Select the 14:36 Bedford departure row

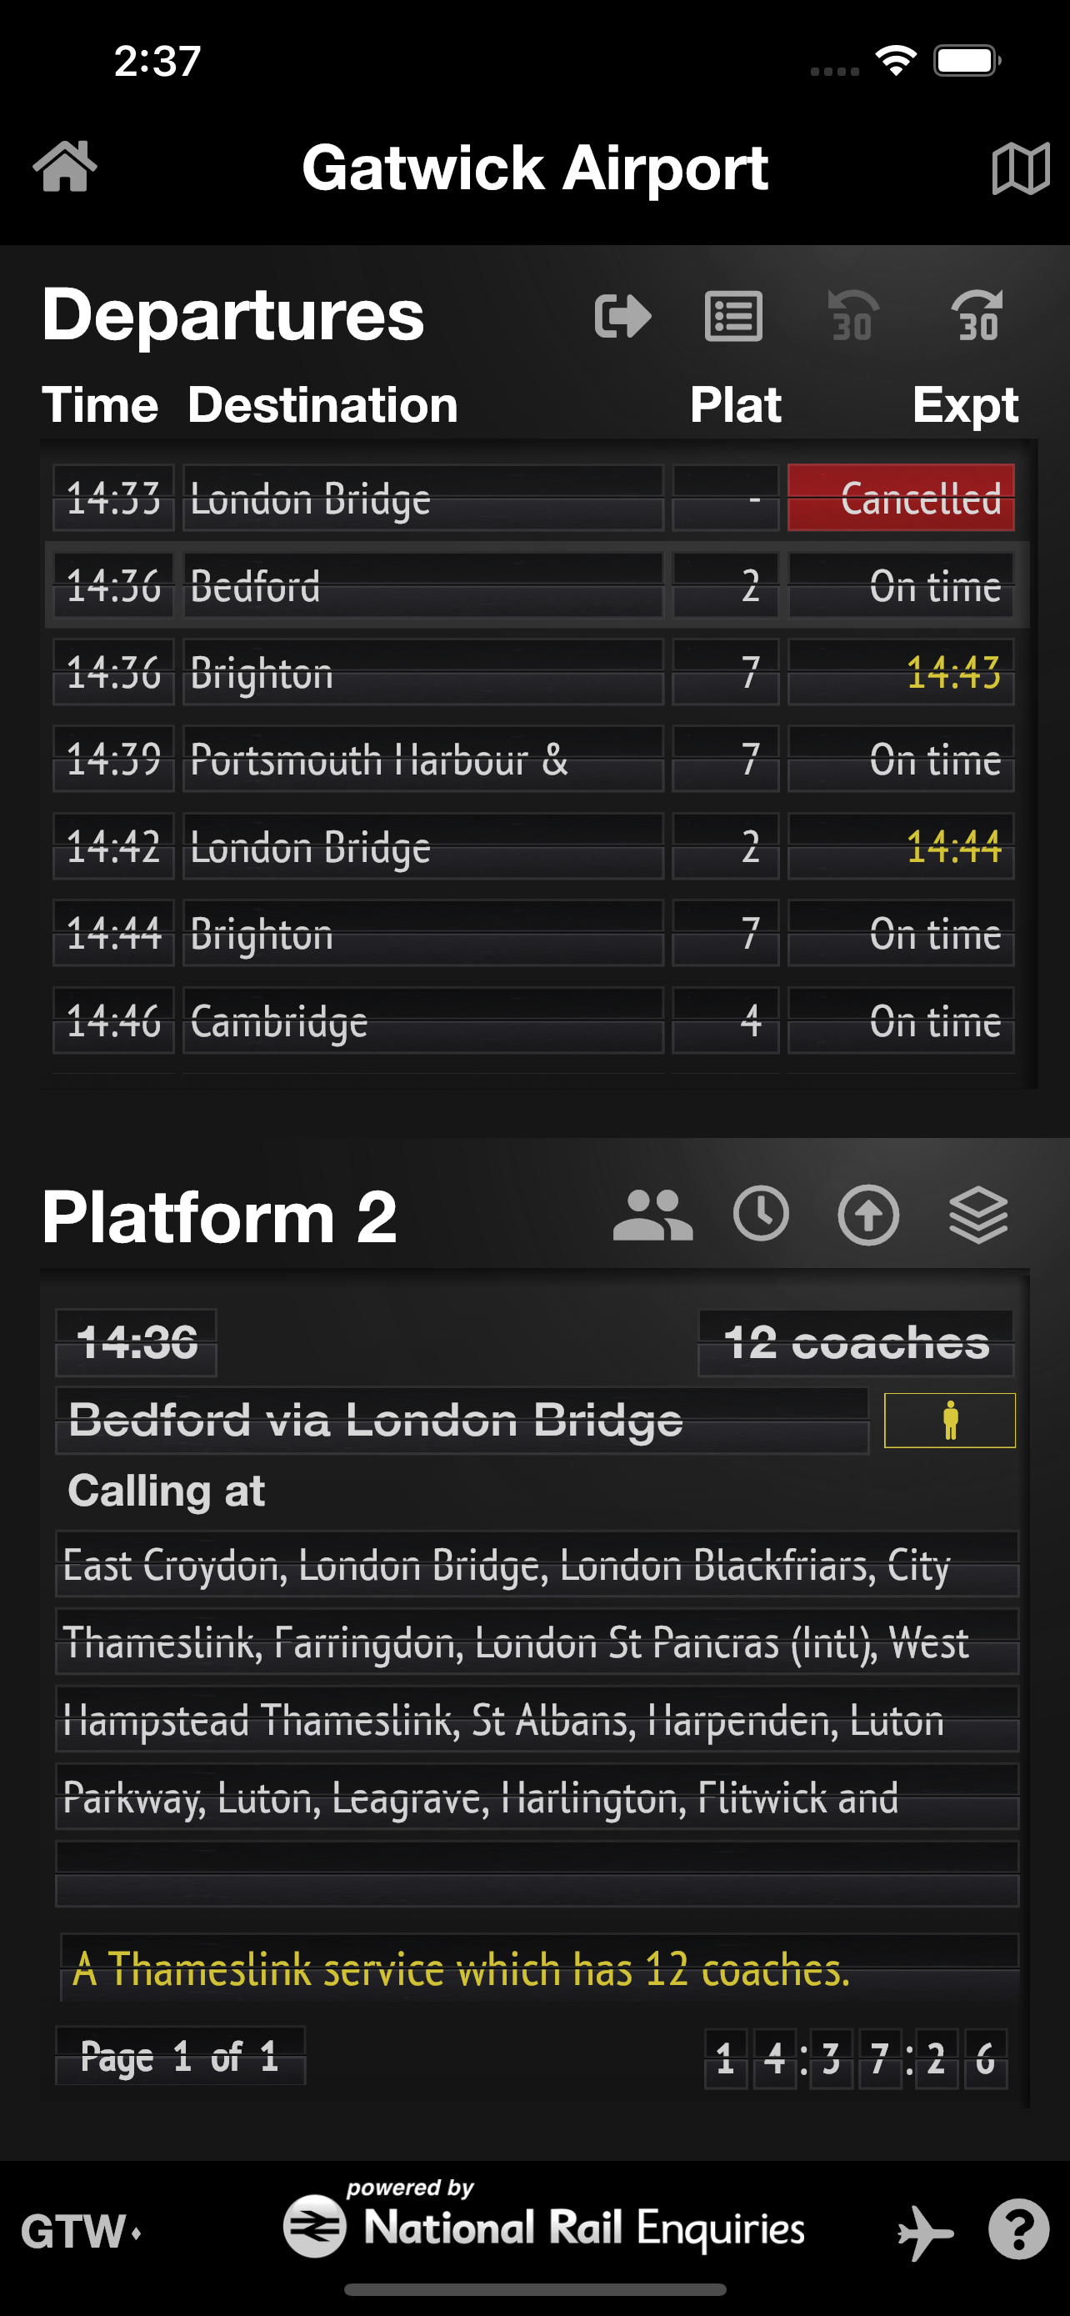pyautogui.click(x=534, y=586)
